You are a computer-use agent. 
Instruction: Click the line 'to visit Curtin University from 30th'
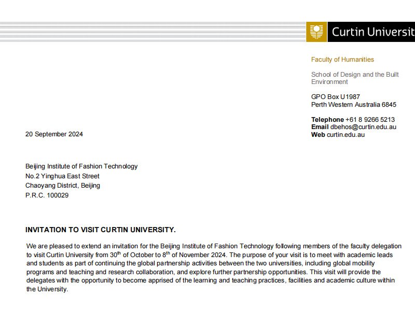(x=210, y=255)
